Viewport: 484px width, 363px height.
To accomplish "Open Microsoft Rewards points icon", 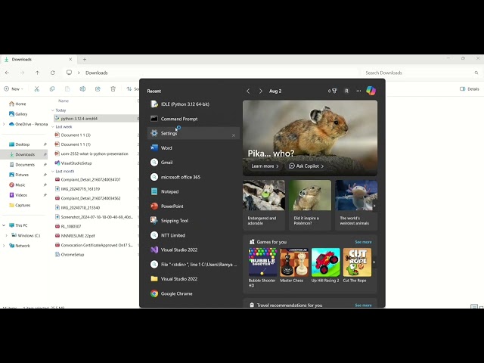I will (333, 91).
